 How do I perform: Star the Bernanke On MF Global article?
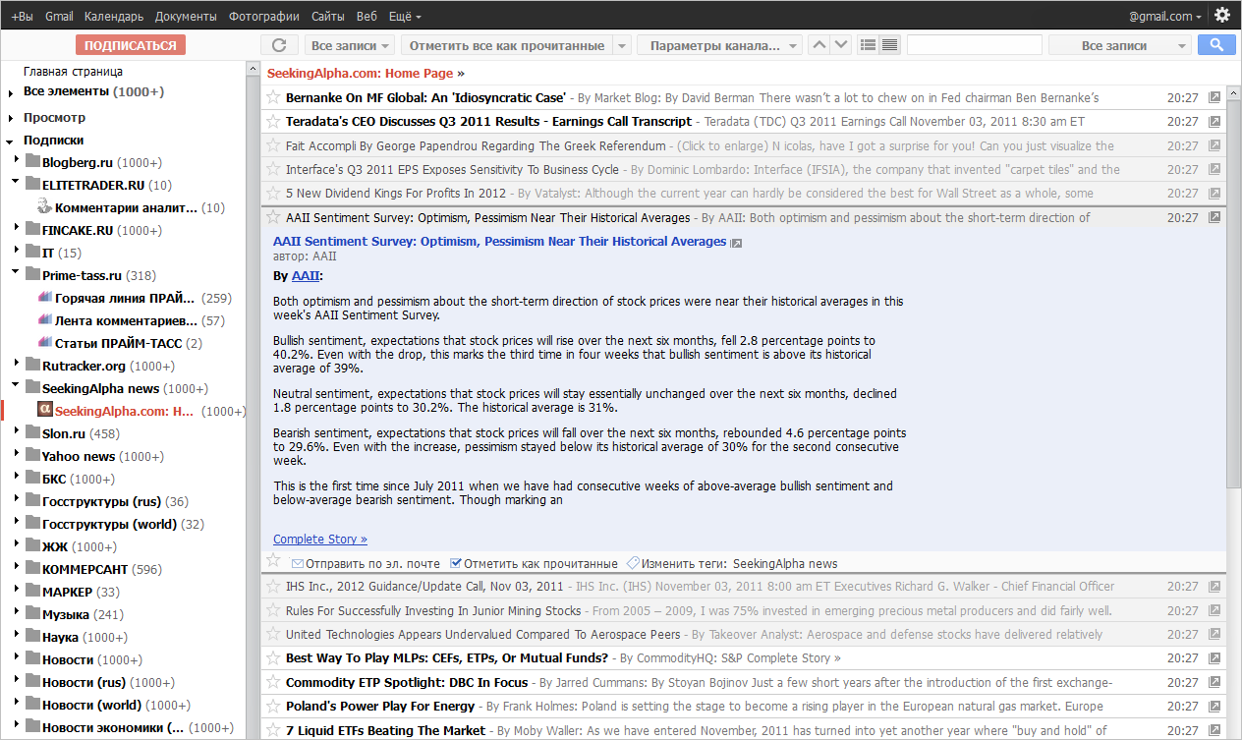pyautogui.click(x=271, y=97)
